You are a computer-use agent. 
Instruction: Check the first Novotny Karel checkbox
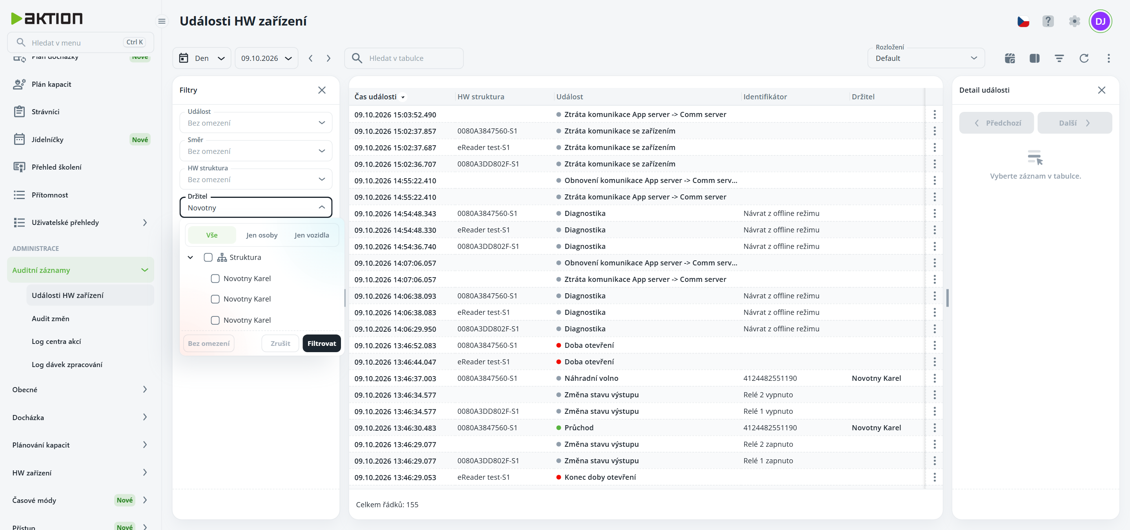click(x=215, y=279)
